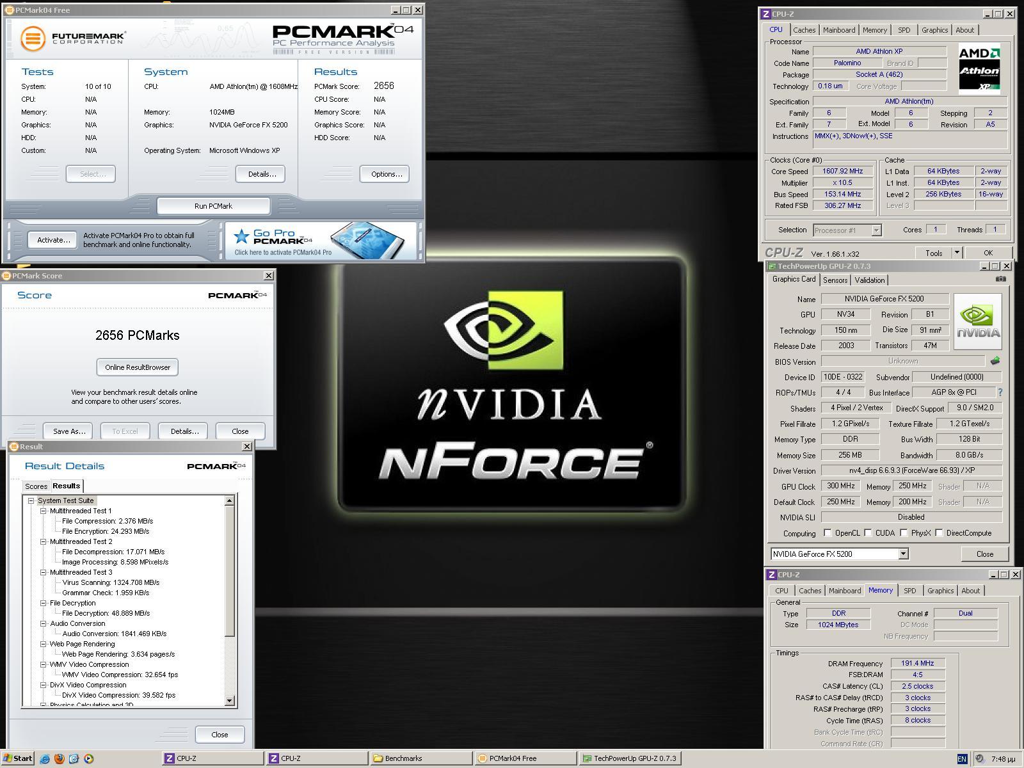Take a GPU-Z screenshot with the camera icon

[1001, 279]
